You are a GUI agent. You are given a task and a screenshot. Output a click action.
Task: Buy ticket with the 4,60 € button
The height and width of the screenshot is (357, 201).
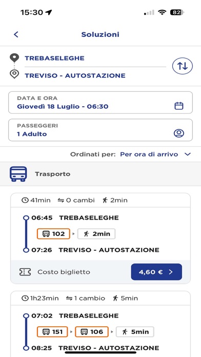(x=156, y=272)
